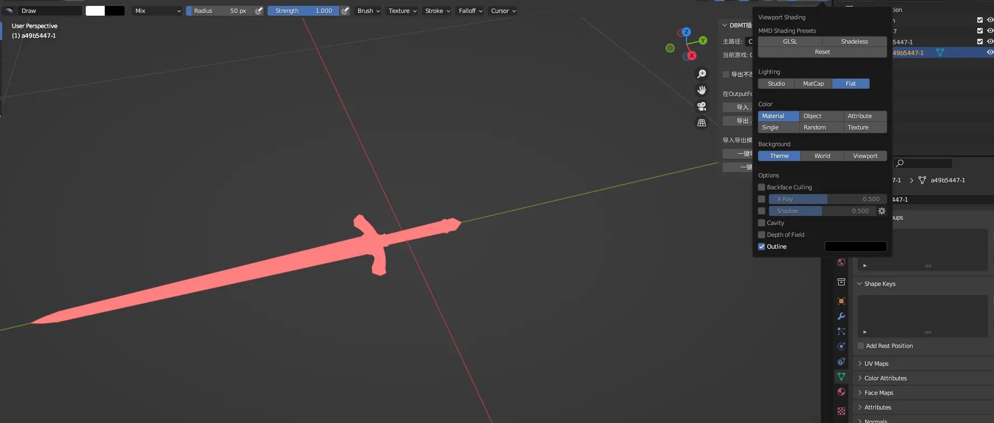Set background to World

(822, 156)
